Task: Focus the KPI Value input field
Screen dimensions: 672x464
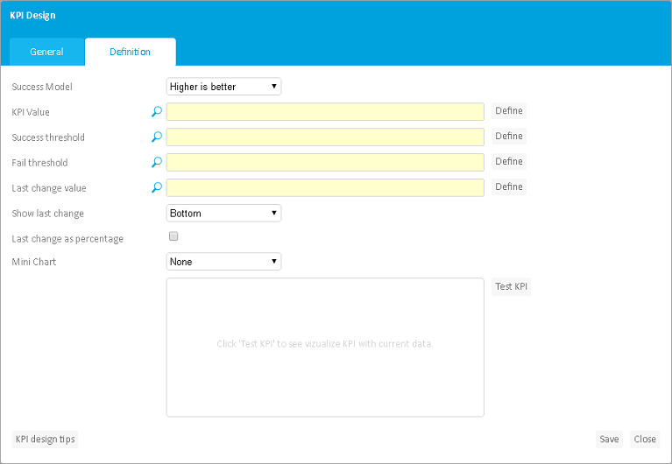Action: click(x=325, y=112)
